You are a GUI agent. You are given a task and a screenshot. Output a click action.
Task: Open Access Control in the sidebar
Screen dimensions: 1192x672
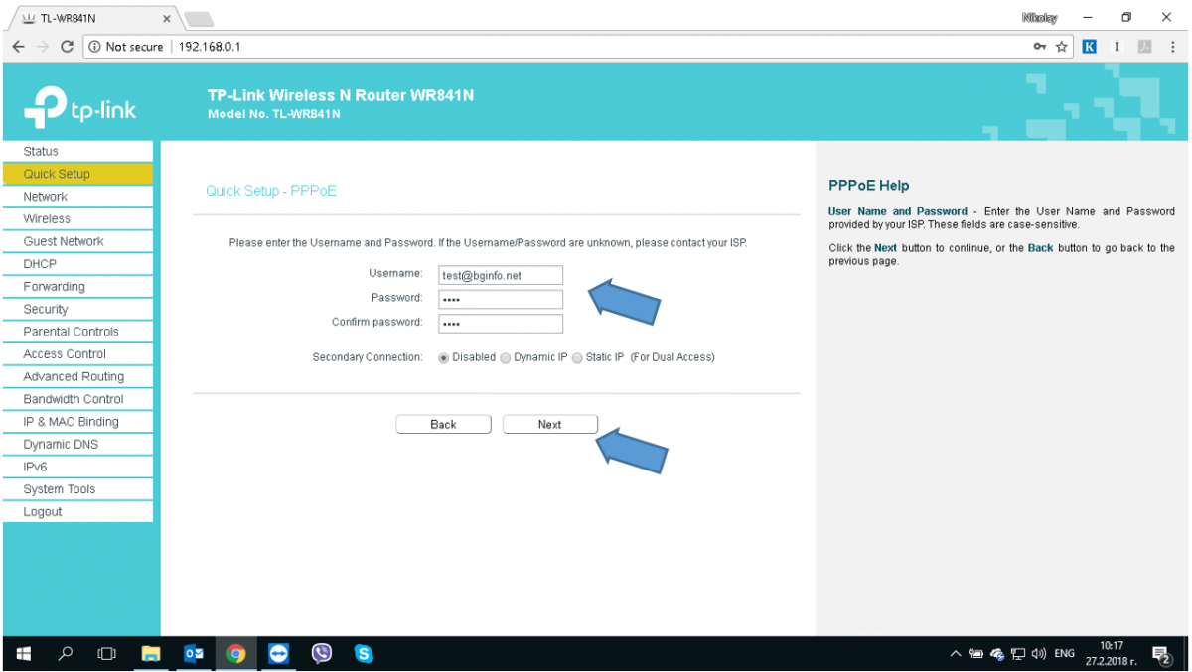coord(77,354)
